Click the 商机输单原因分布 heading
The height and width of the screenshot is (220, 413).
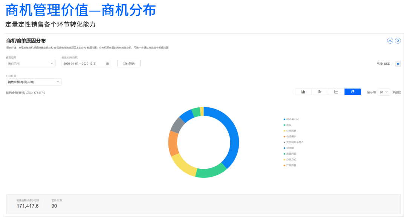point(26,41)
